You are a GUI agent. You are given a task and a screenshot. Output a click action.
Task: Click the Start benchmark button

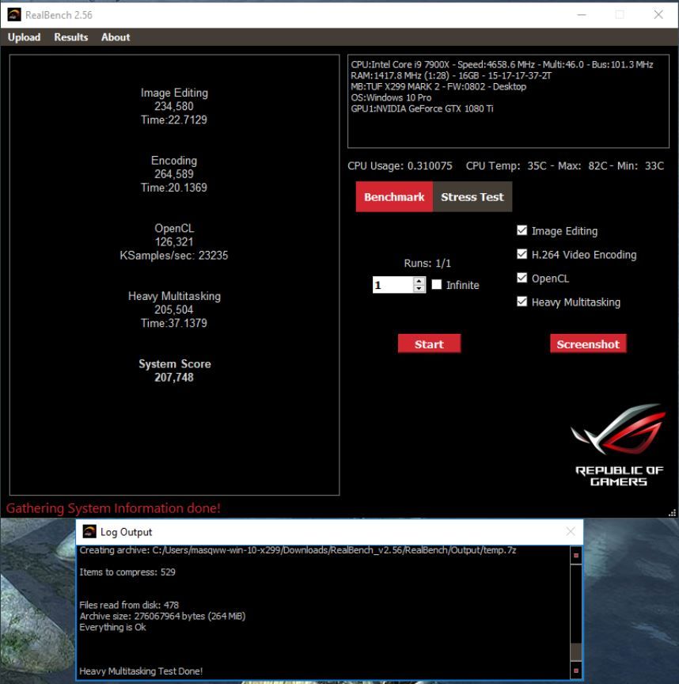(429, 344)
